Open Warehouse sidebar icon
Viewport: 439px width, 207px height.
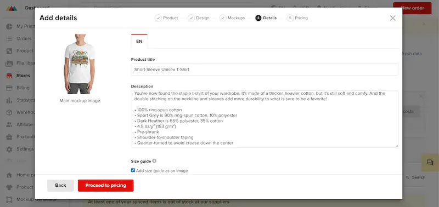(9, 112)
